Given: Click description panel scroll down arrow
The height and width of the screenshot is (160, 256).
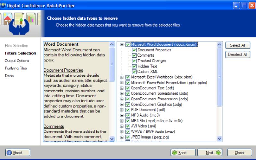Looking at the screenshot, I should (112, 139).
